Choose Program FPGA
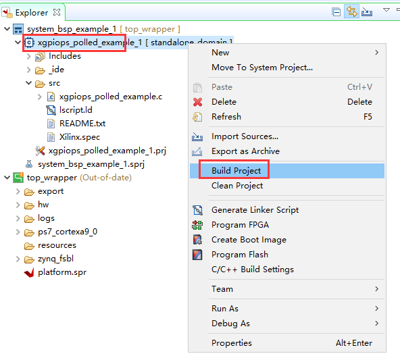This screenshot has width=400, height=358. (x=287, y=225)
